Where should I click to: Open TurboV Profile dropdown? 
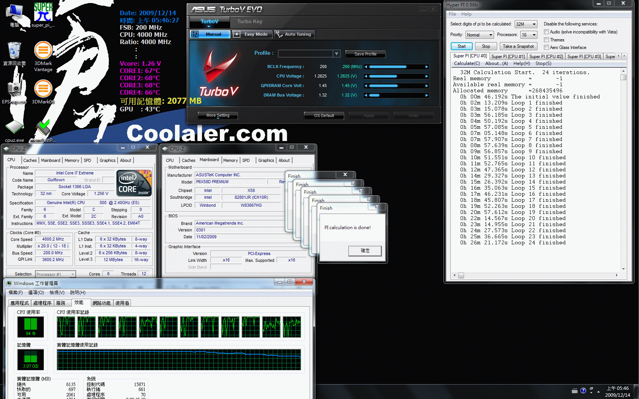[x=336, y=54]
